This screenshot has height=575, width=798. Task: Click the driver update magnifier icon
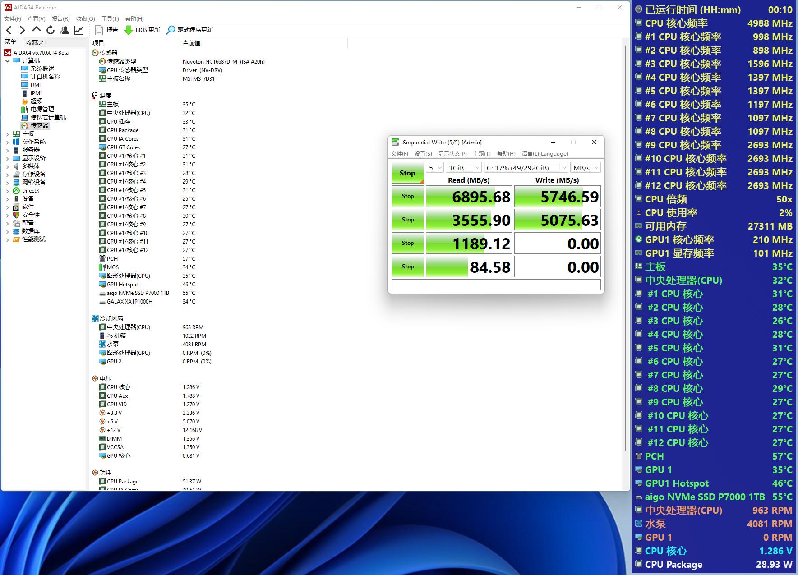click(x=171, y=30)
